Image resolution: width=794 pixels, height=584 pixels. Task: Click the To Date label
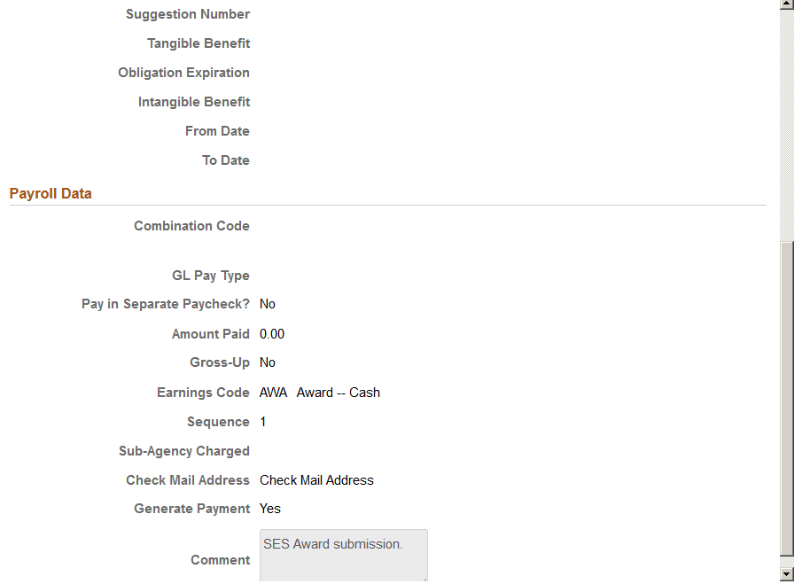[225, 160]
